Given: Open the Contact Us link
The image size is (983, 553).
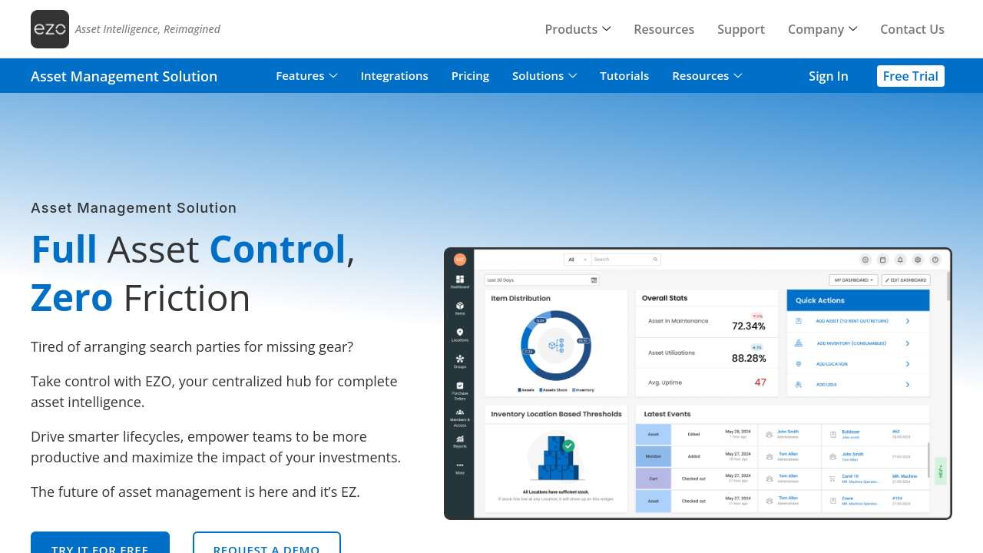Looking at the screenshot, I should [912, 29].
